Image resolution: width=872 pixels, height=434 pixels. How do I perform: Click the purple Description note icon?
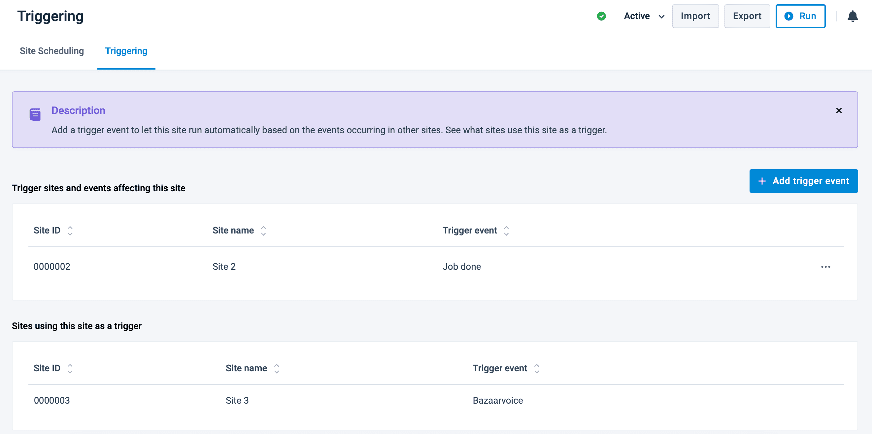35,114
